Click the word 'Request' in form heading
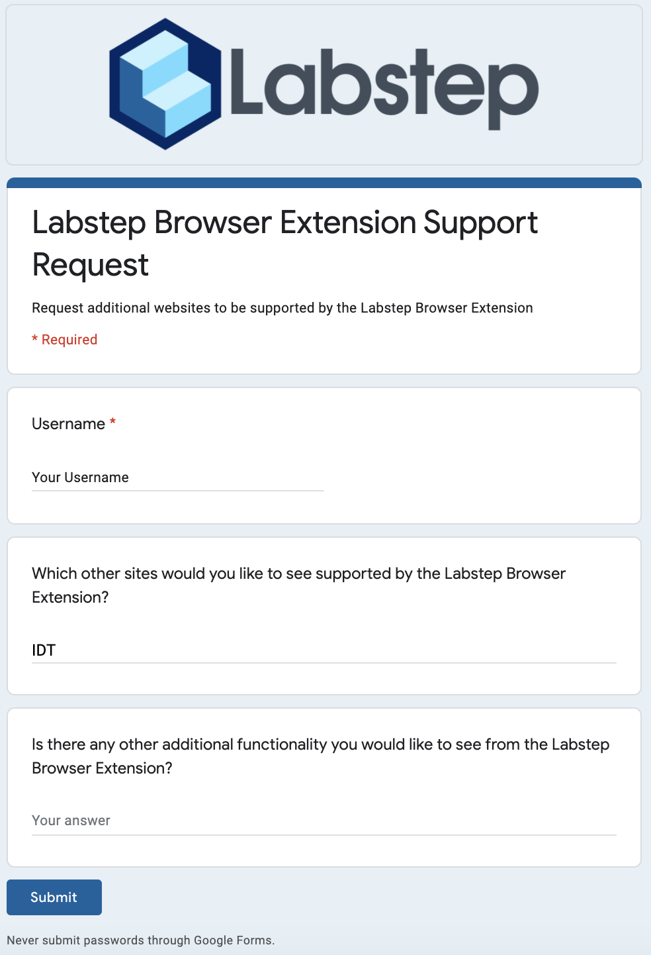This screenshot has width=651, height=955. (x=91, y=265)
